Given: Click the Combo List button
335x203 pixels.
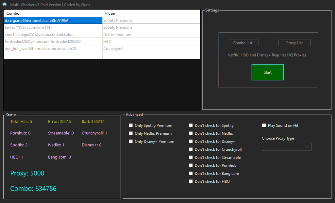Looking at the screenshot, I should tap(243, 43).
